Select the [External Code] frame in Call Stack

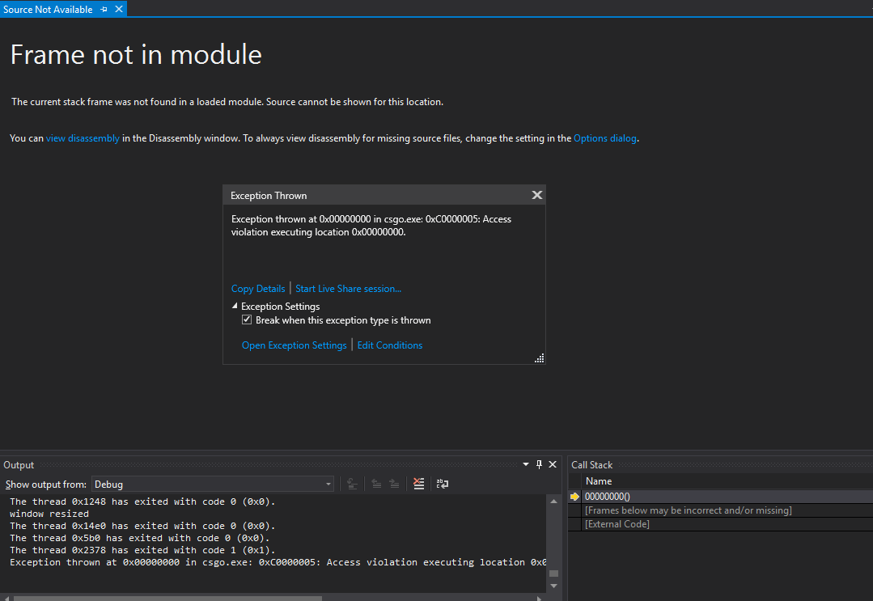tap(617, 523)
